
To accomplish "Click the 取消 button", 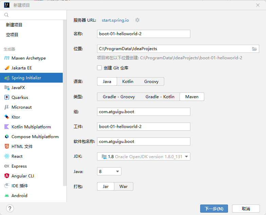I will (x=246, y=209).
